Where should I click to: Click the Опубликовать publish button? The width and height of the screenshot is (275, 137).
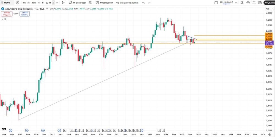[269, 3]
